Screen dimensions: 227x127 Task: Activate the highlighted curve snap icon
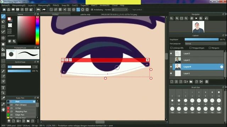pos(78,10)
